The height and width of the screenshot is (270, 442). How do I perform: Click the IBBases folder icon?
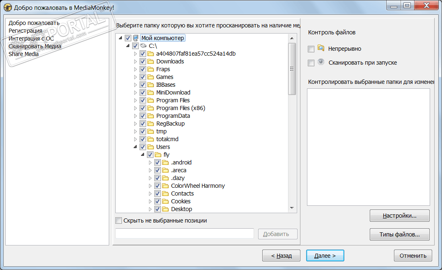point(151,85)
